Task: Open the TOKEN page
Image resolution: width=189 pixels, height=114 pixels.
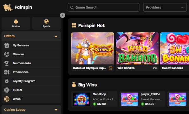Action: [31, 90]
